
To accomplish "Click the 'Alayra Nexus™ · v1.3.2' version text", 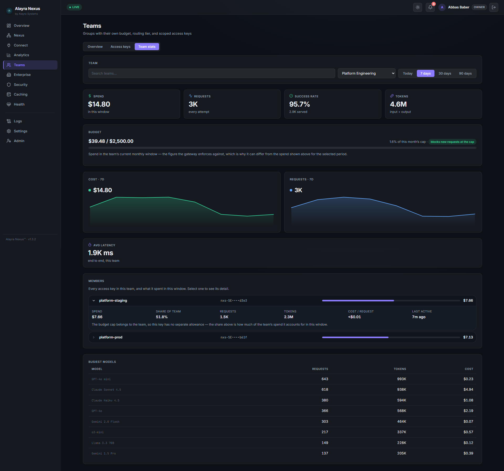I will (x=21, y=239).
